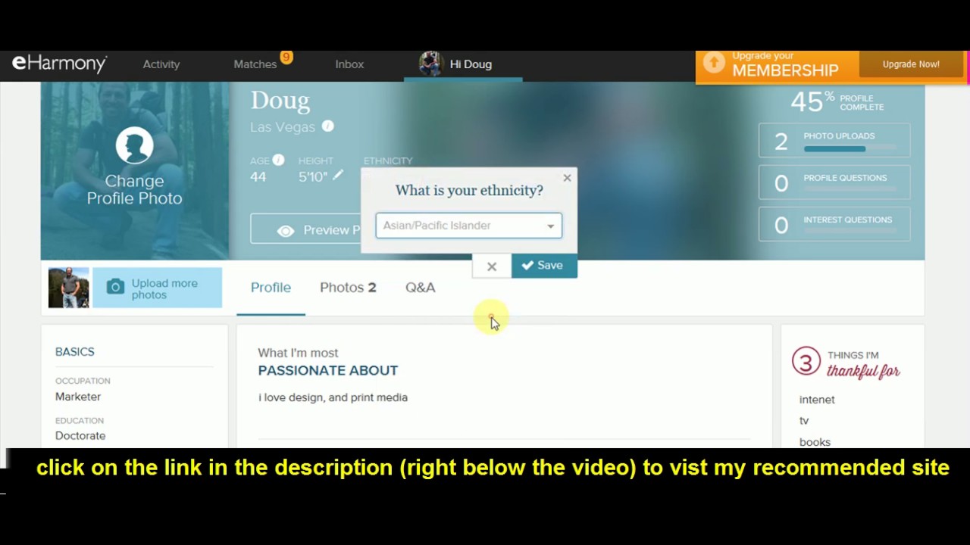Click the occupation value Marketer

point(78,397)
